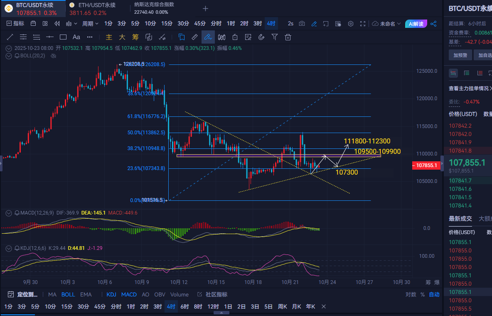Click the 加预警 add alert button
Screen dimensions: 492x316
click(460, 55)
